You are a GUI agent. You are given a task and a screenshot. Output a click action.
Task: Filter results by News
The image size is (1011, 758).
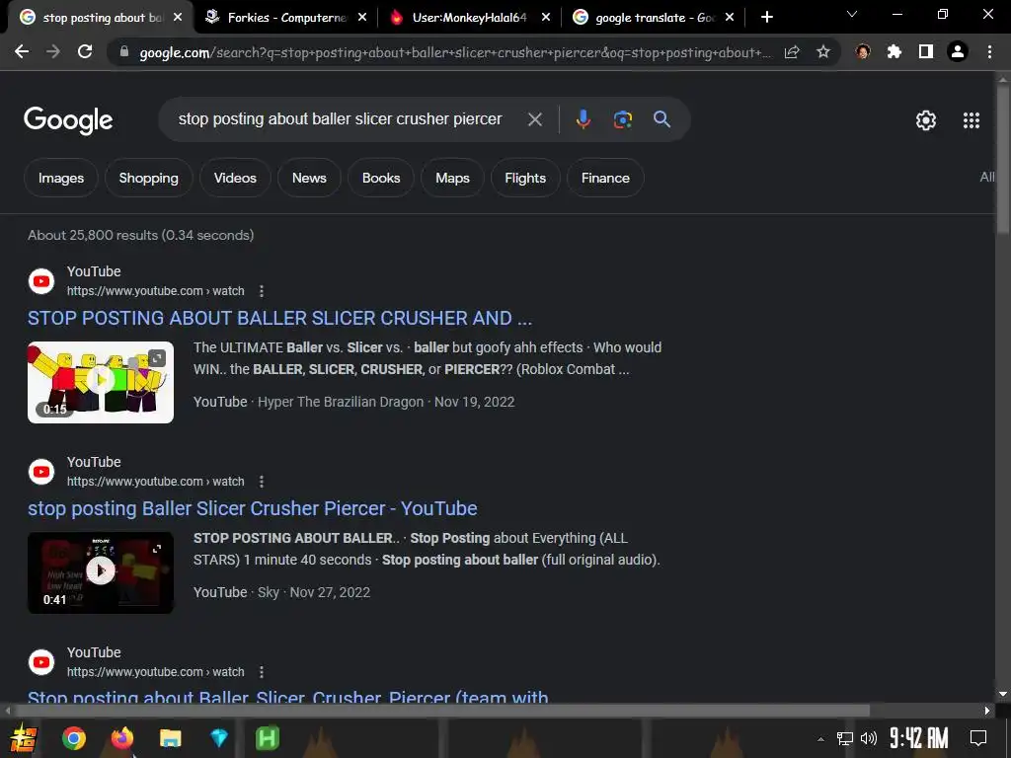click(309, 178)
